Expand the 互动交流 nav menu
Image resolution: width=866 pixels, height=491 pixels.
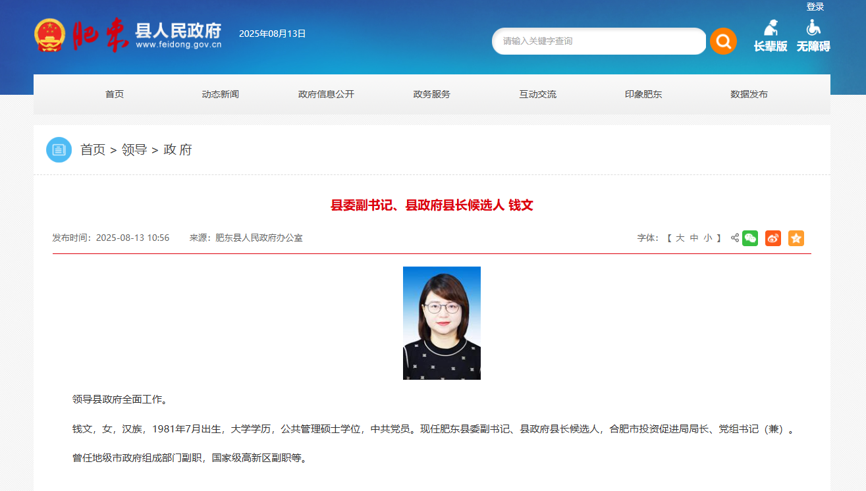[537, 94]
